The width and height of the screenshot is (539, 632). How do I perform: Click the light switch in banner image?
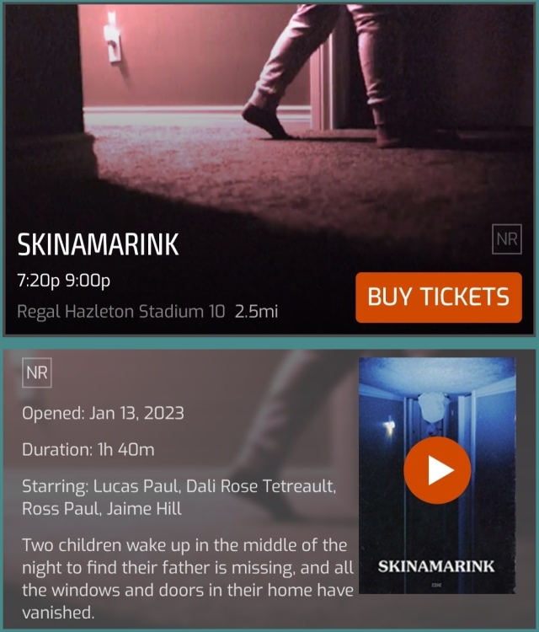point(112,38)
